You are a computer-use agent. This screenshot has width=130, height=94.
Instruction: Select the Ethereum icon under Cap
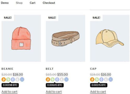[101, 79]
